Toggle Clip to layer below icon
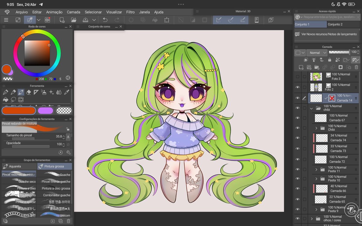362x226 pixels. coord(306,60)
